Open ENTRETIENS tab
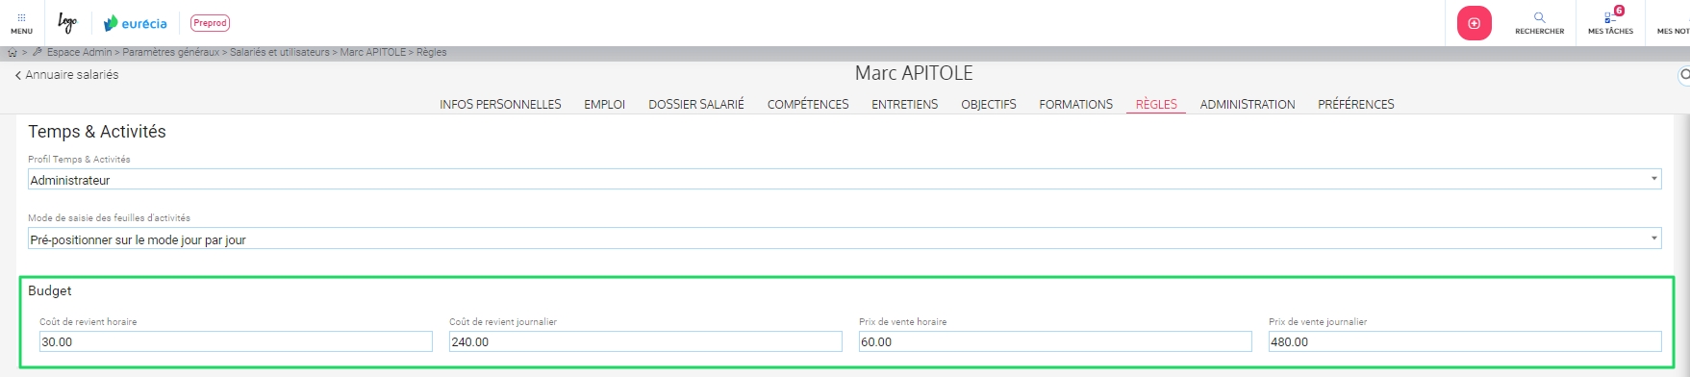This screenshot has width=1690, height=377. click(x=904, y=104)
